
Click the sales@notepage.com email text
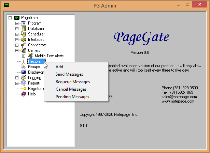179,97
